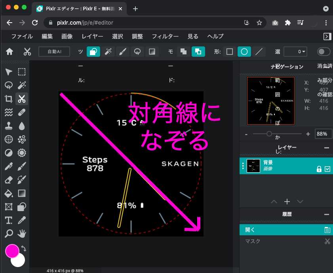Viewport: 333px width, 273px height.
Task: Select the Liquify waves tool
Action: tap(8, 112)
